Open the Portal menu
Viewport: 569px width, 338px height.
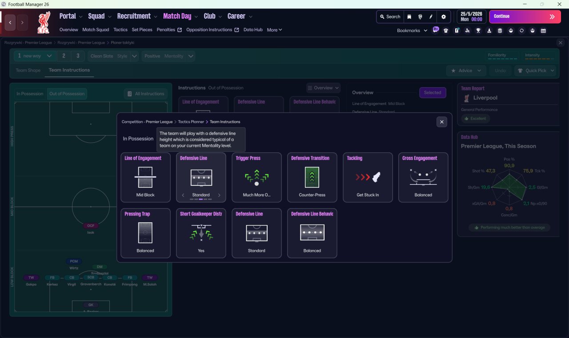pyautogui.click(x=71, y=16)
